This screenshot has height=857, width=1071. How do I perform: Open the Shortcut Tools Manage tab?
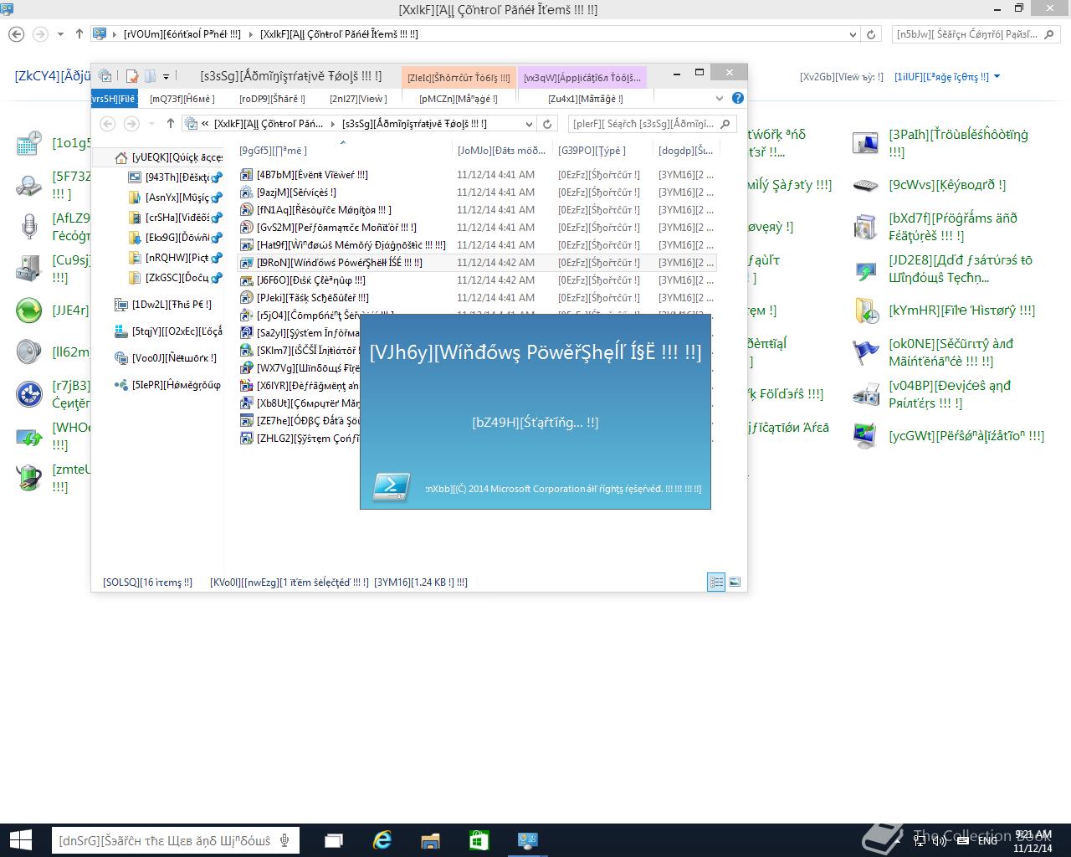pyautogui.click(x=459, y=99)
